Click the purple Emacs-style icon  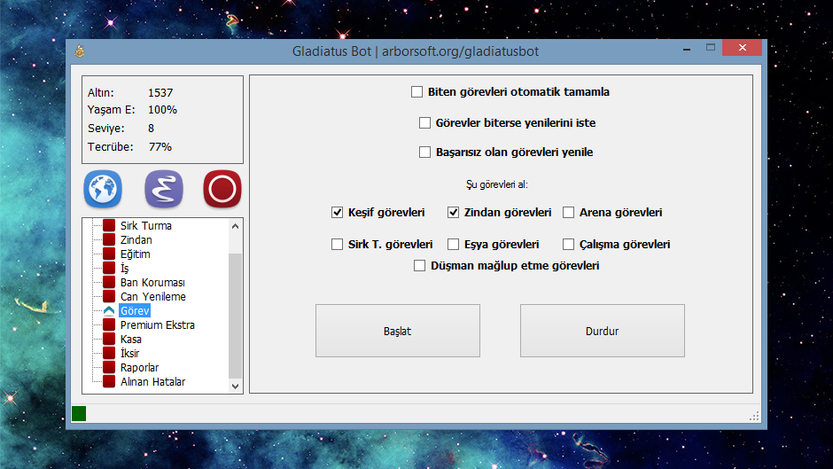click(x=163, y=189)
